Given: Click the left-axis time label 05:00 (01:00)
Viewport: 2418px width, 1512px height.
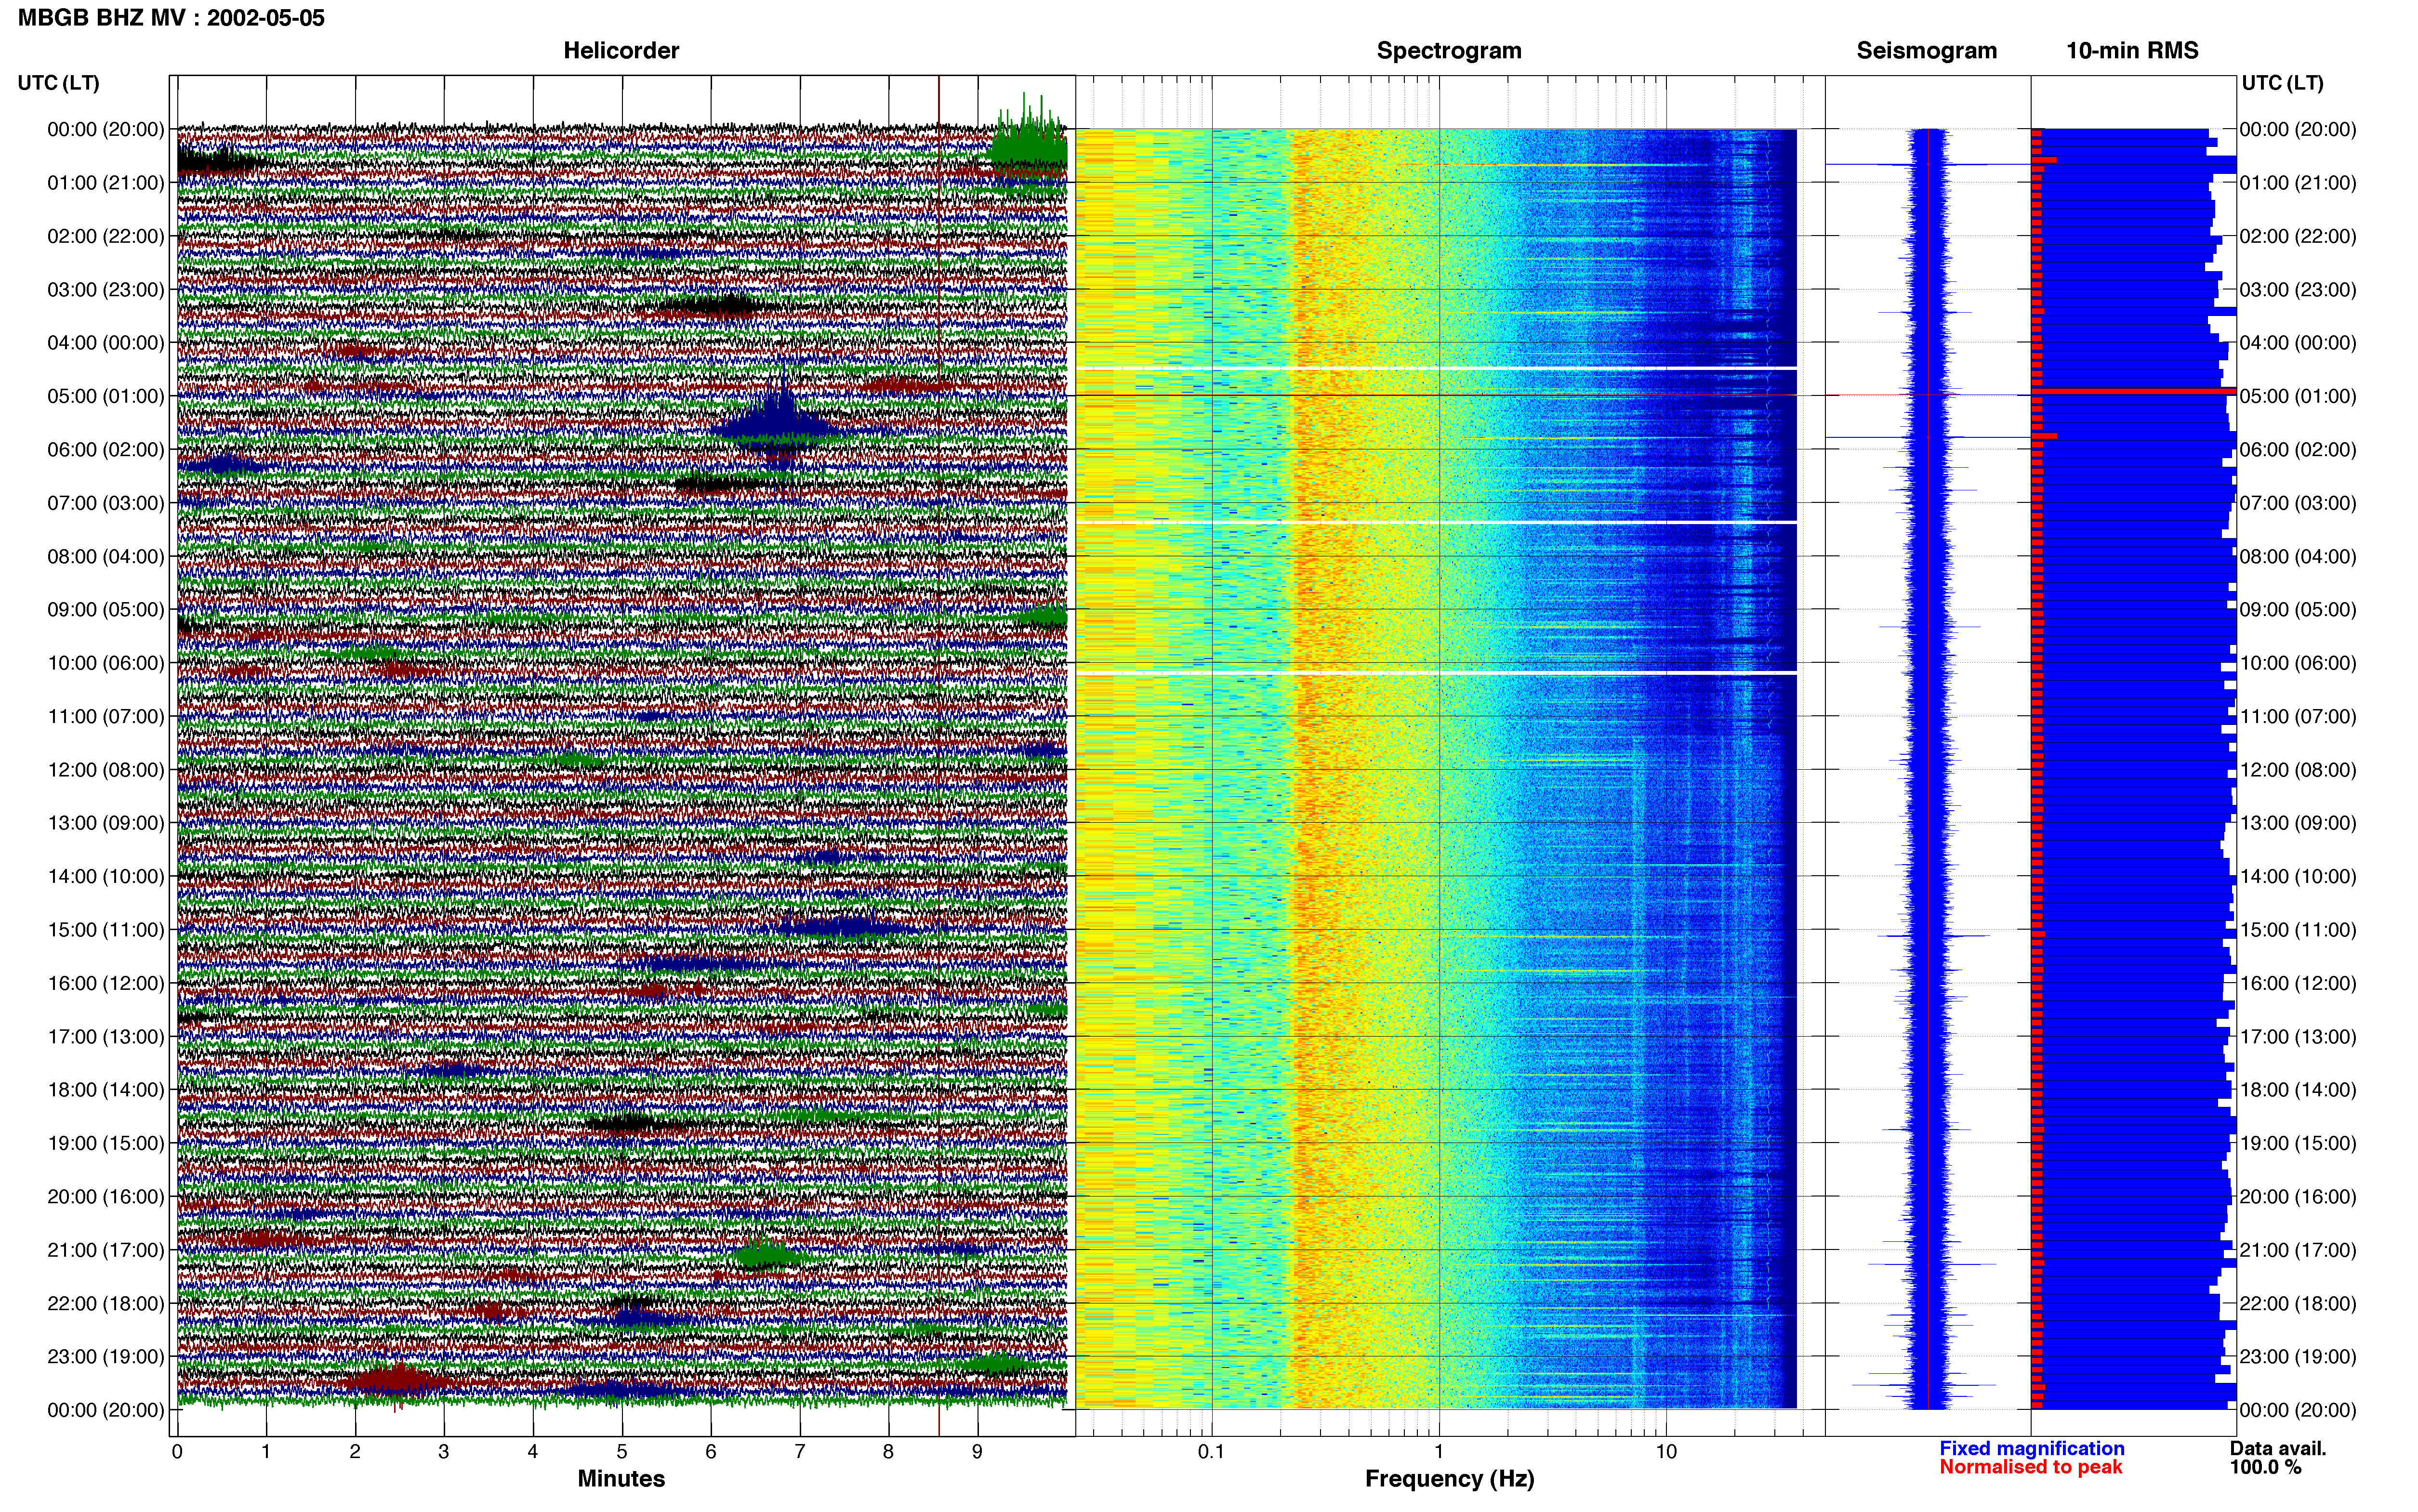Looking at the screenshot, I should pyautogui.click(x=106, y=396).
